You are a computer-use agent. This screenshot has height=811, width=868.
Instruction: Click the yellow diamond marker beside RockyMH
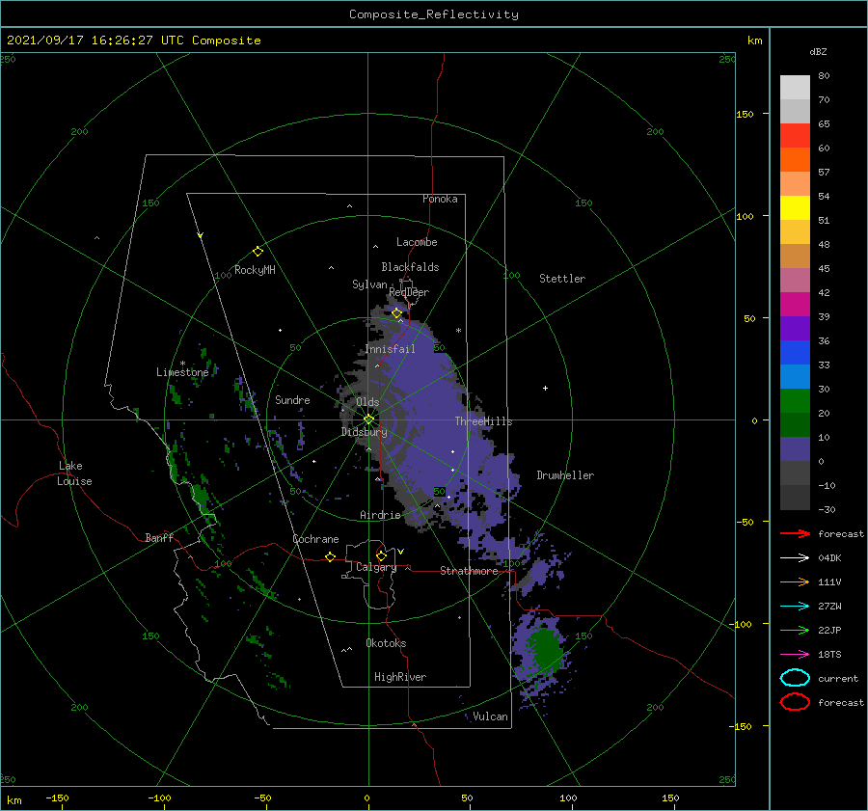(x=258, y=252)
